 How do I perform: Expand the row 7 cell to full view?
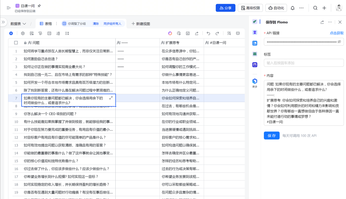[111, 98]
